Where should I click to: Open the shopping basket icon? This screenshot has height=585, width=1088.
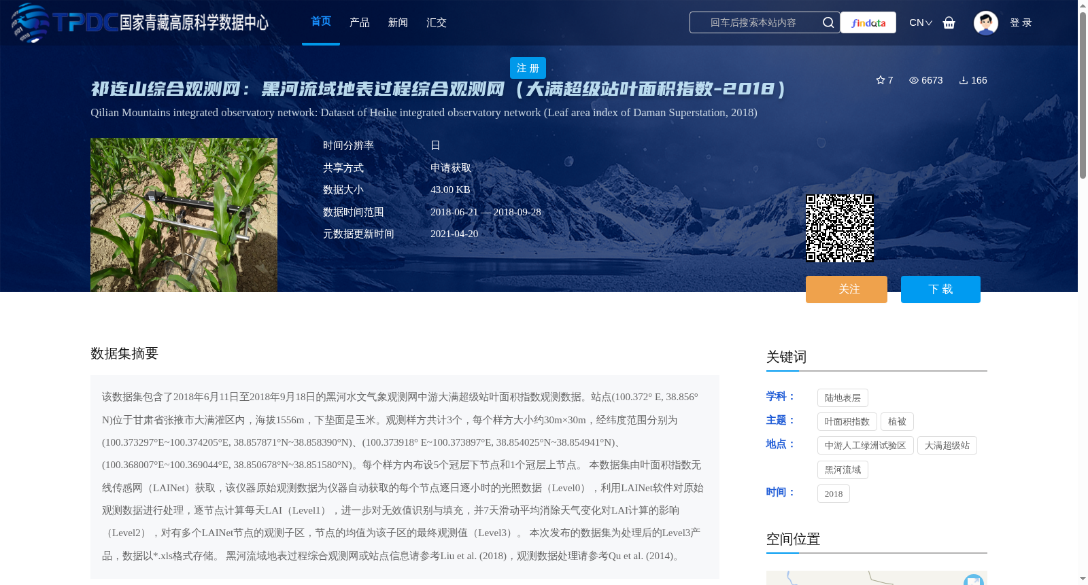click(949, 23)
